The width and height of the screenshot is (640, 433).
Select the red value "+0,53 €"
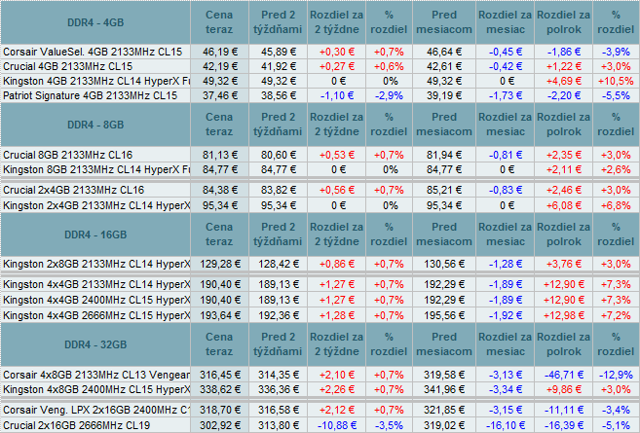click(337, 155)
